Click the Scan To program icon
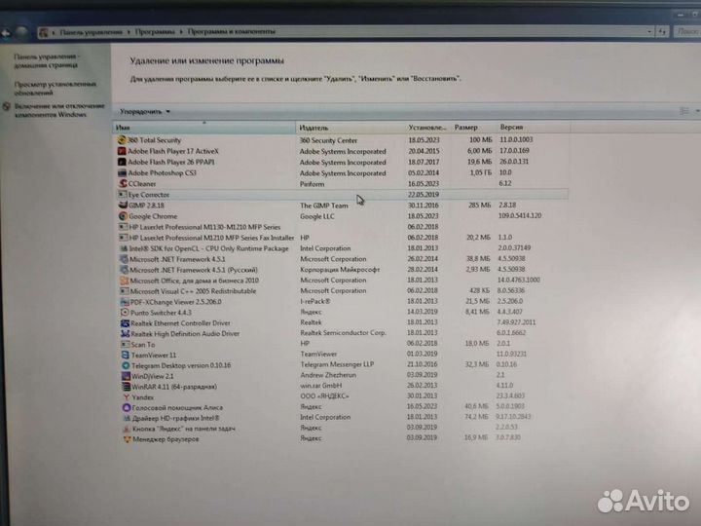This screenshot has height=526, width=701. click(x=126, y=345)
